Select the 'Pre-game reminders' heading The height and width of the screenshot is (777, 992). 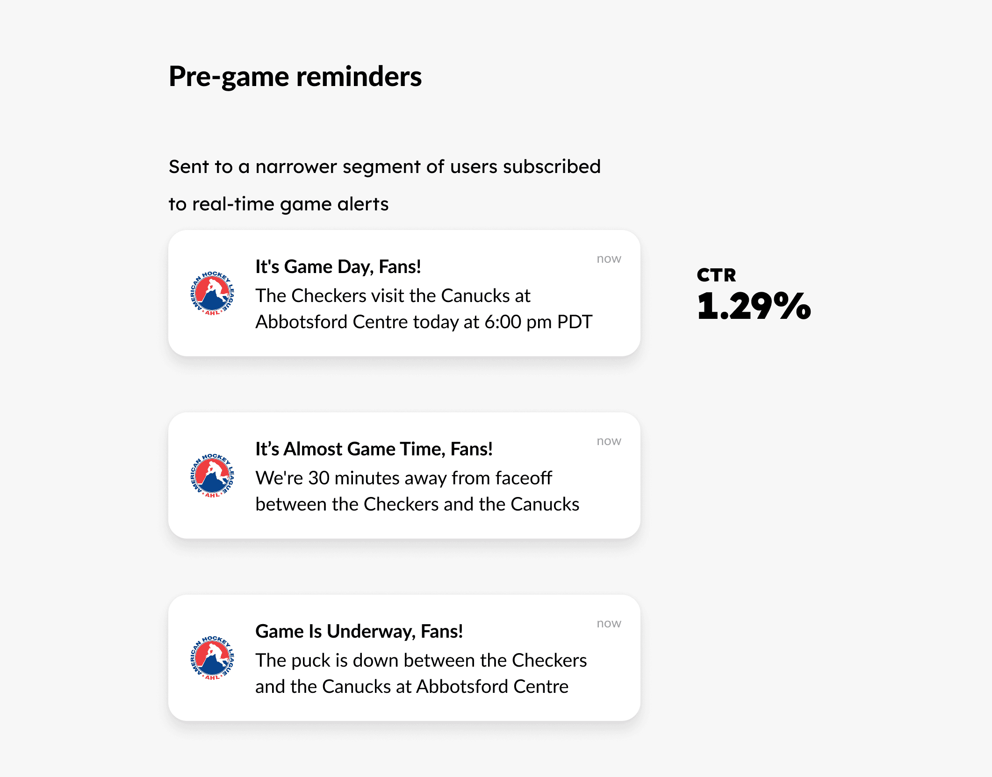[x=295, y=76]
